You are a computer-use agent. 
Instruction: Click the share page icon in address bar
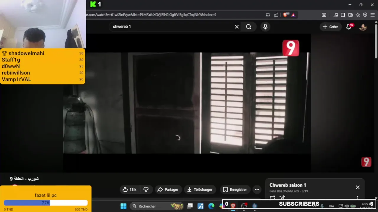click(276, 15)
